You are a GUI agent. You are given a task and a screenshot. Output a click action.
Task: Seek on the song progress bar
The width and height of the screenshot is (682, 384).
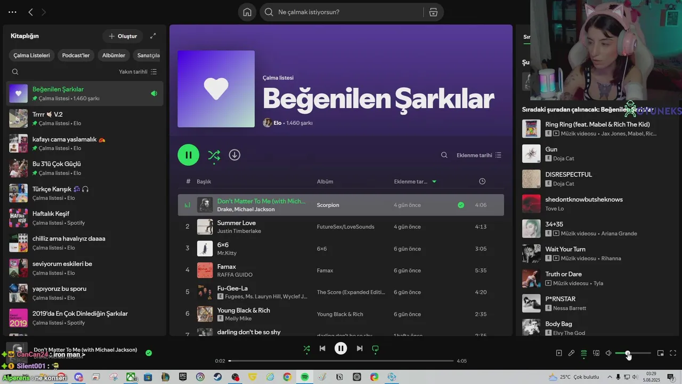point(341,361)
